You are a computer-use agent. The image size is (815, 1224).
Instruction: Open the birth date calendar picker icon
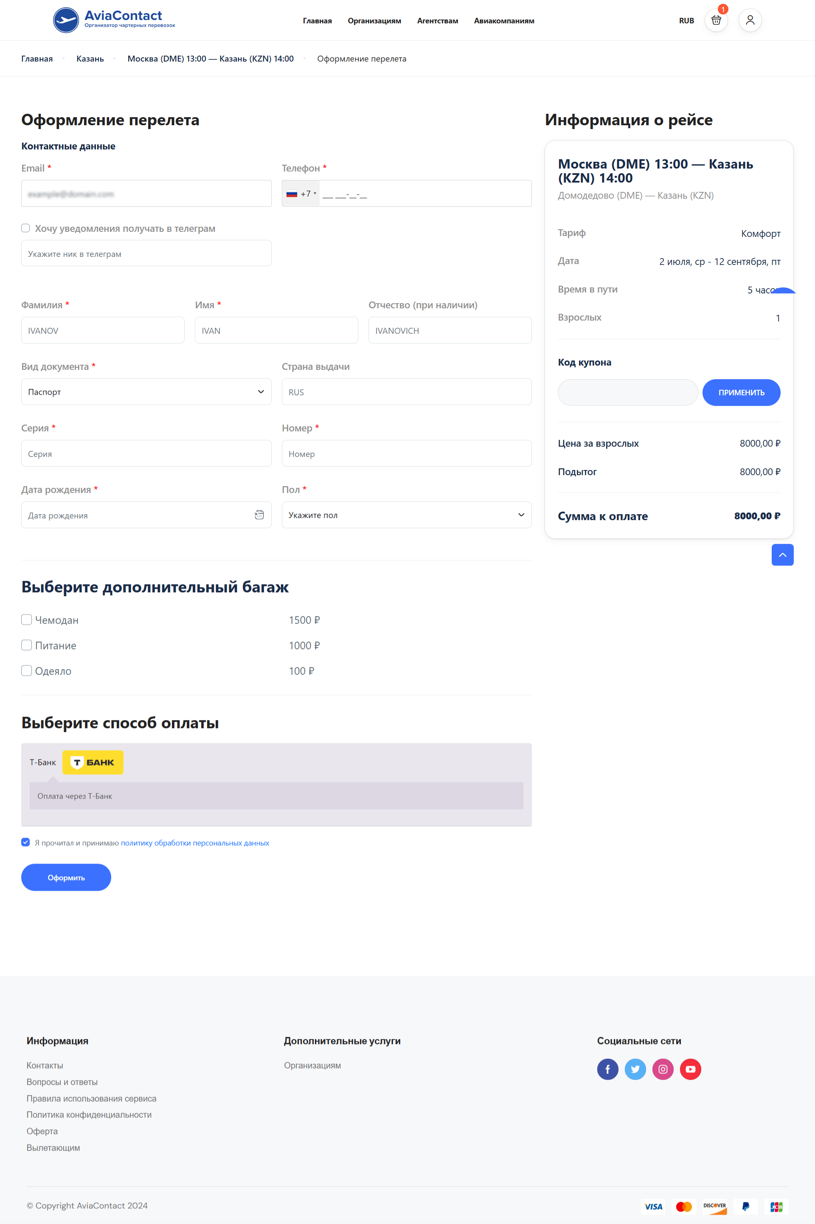pos(259,515)
